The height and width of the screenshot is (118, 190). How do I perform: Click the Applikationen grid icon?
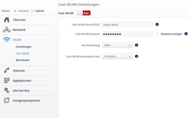point(7,81)
